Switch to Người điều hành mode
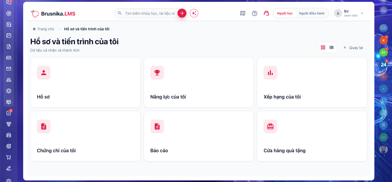Image resolution: width=392 pixels, height=182 pixels. tap(312, 13)
